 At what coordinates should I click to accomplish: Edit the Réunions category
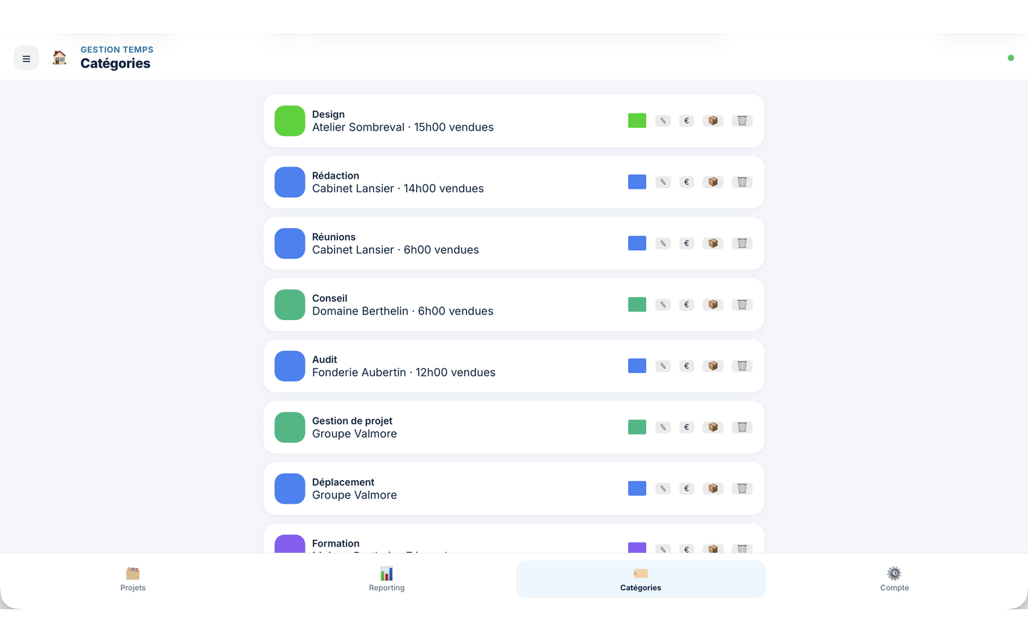point(663,244)
